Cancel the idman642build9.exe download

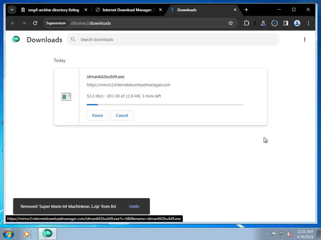(122, 116)
